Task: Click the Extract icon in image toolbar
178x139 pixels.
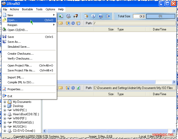Action: (x=68, y=23)
